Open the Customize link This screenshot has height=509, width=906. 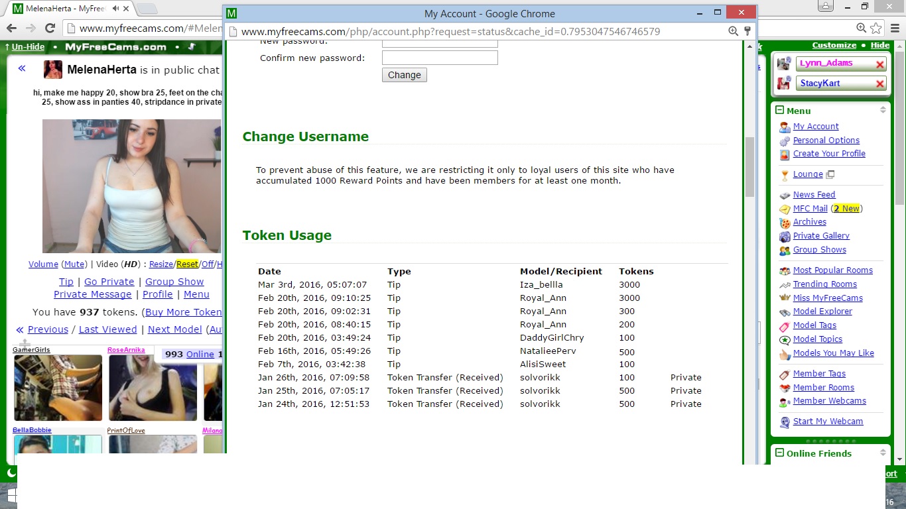coord(834,45)
